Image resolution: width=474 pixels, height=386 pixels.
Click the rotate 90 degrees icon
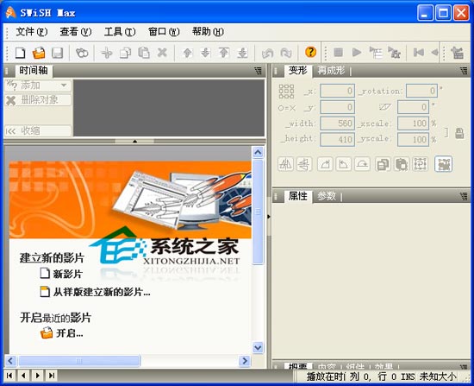[x=325, y=165]
